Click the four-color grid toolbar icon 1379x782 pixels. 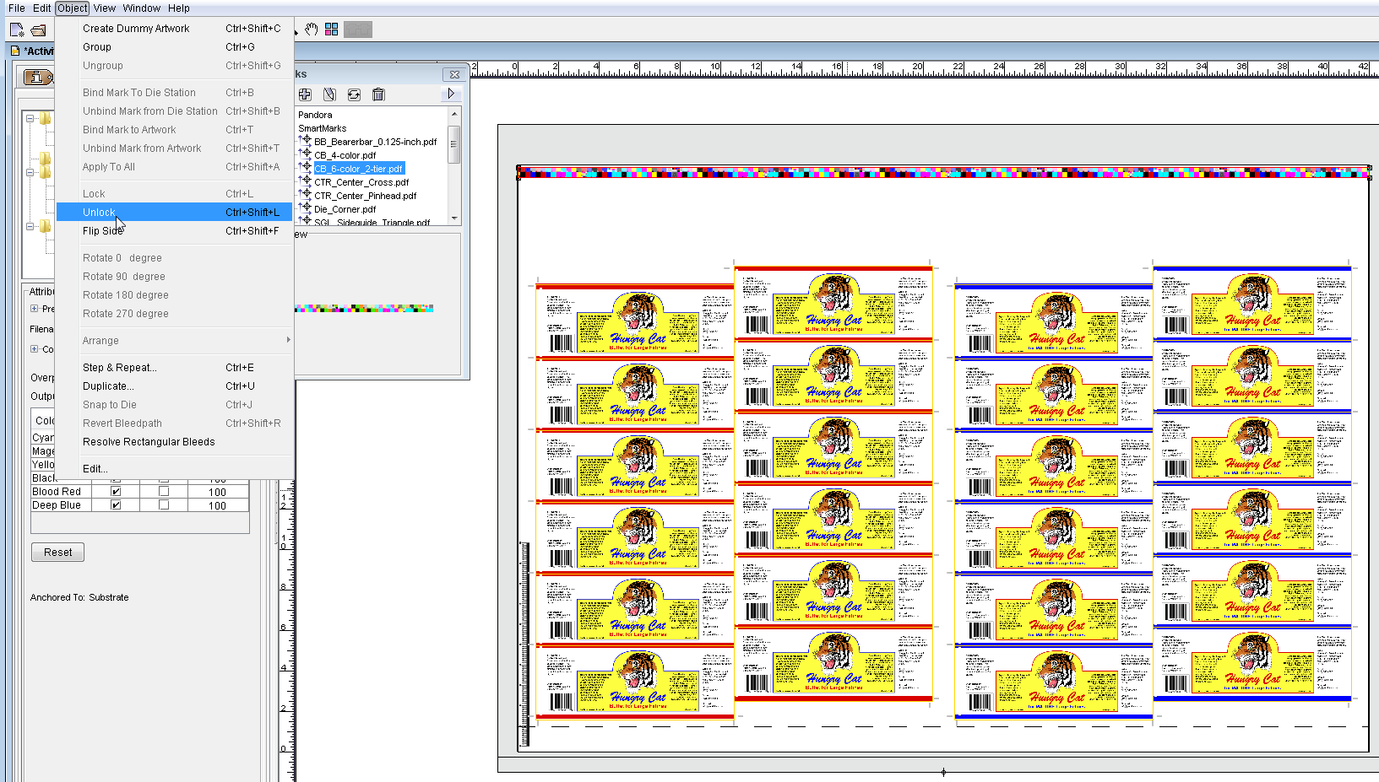(x=332, y=30)
